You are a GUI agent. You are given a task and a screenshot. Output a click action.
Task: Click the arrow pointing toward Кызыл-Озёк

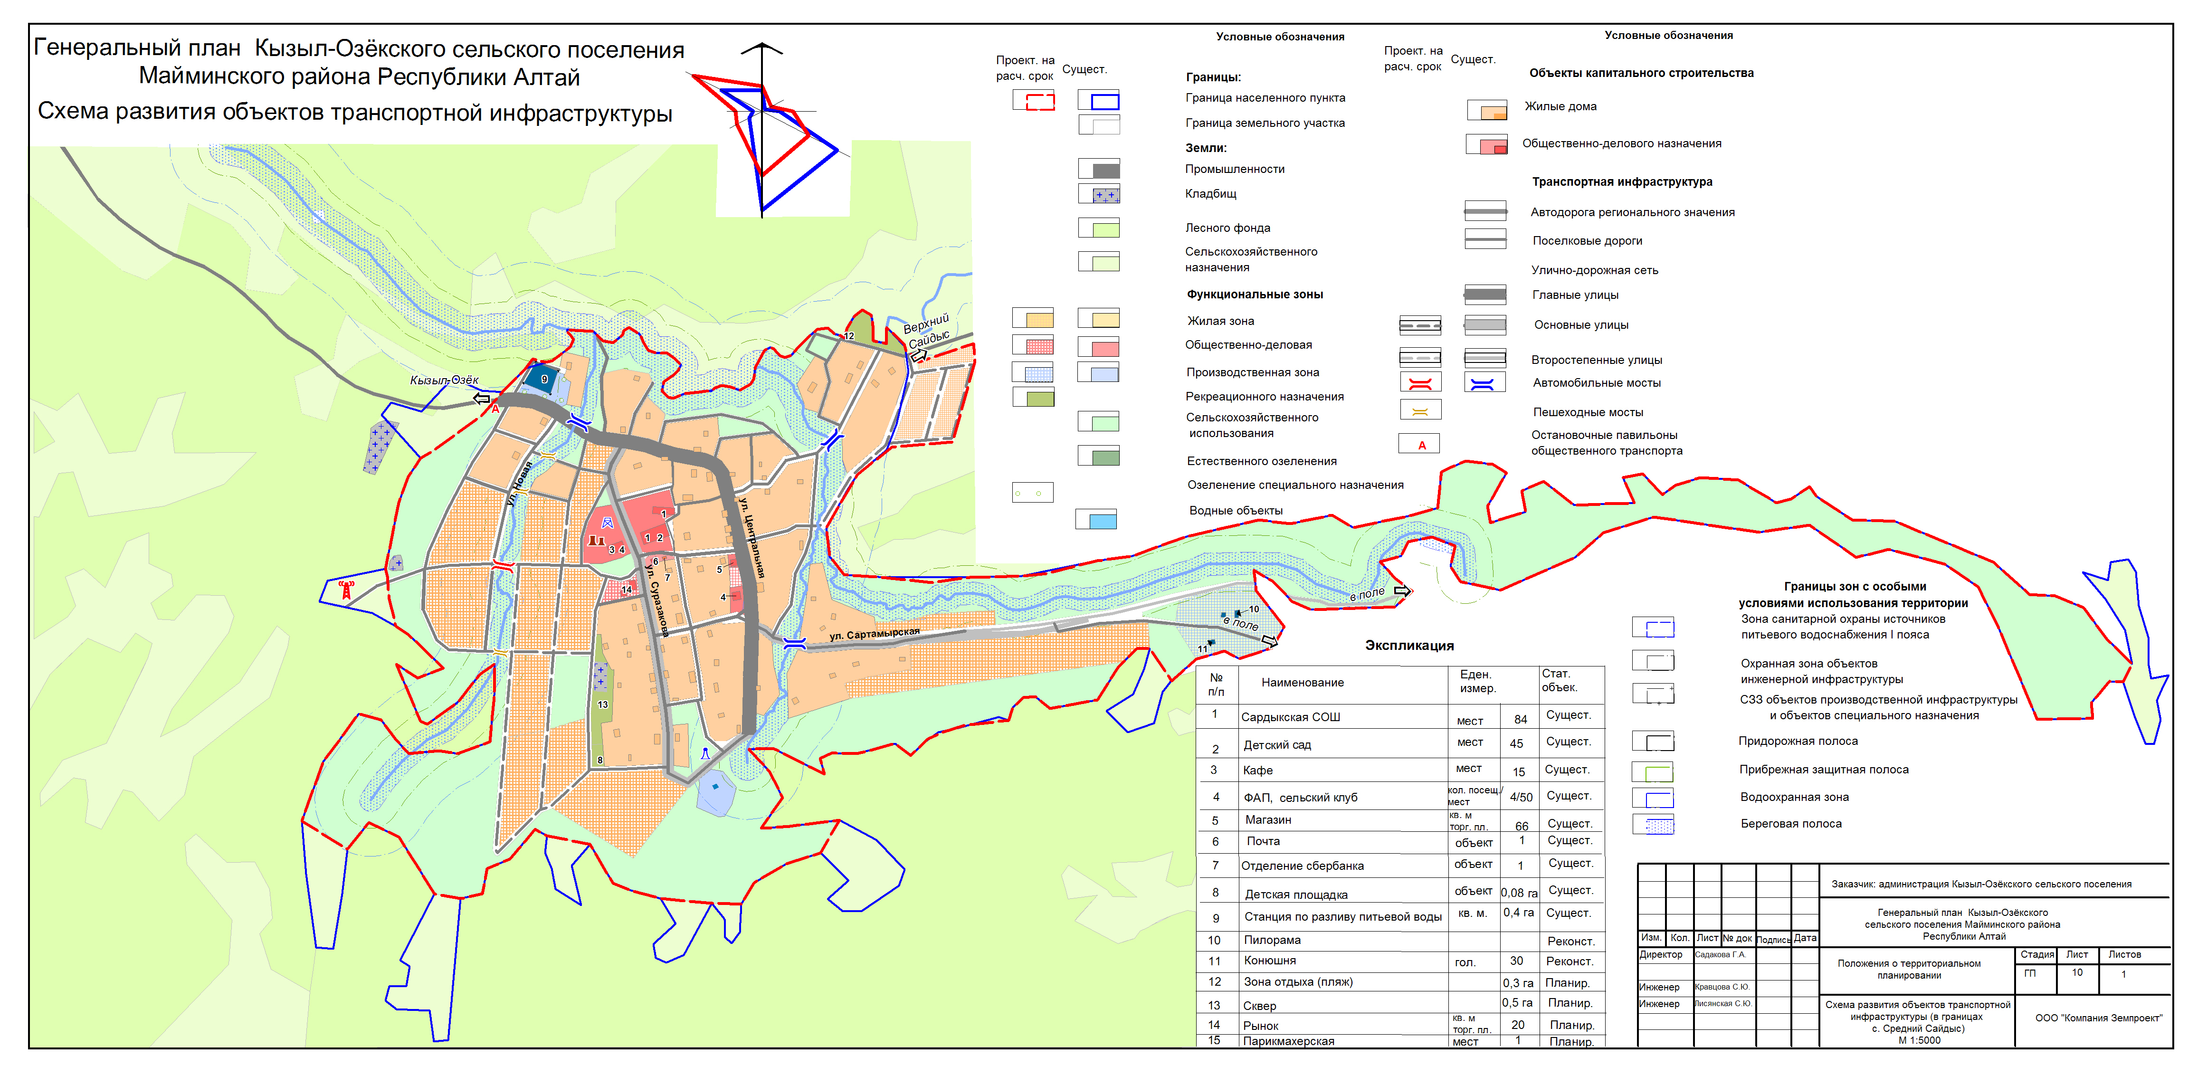[482, 398]
